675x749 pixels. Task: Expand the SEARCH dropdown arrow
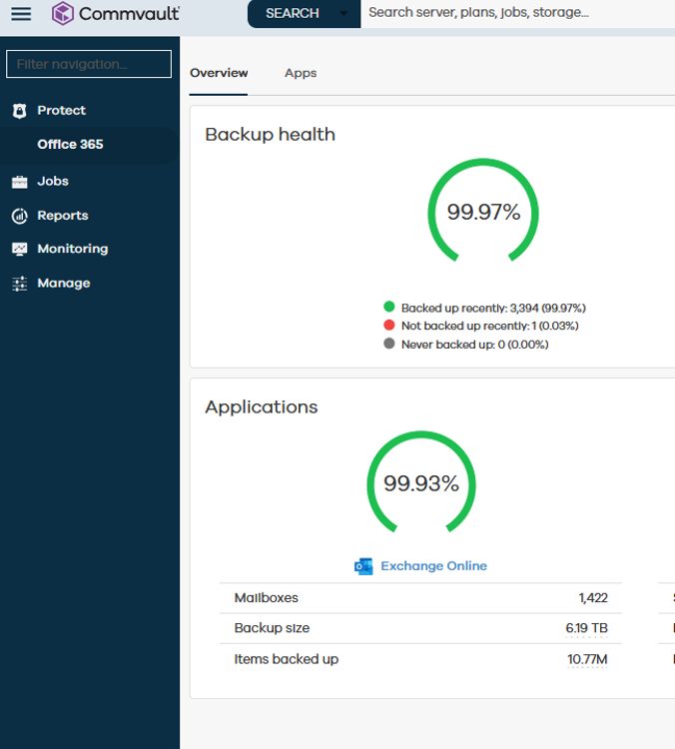343,13
